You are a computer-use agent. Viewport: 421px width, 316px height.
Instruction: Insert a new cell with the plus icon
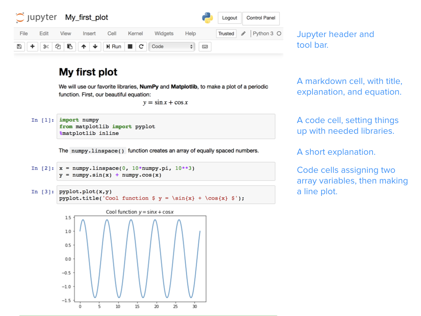tap(32, 46)
